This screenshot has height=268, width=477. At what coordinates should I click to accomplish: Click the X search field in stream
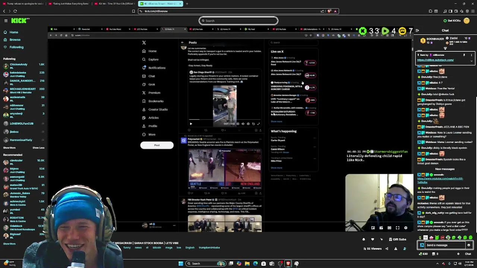293,42
